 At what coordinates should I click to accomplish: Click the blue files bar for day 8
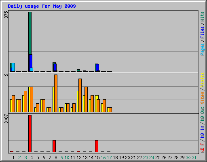tap(55, 67)
